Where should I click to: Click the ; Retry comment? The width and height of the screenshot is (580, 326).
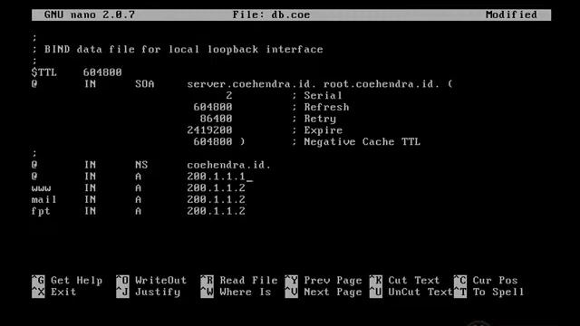click(314, 119)
